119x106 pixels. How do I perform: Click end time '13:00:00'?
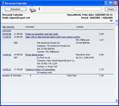click(x=18, y=37)
